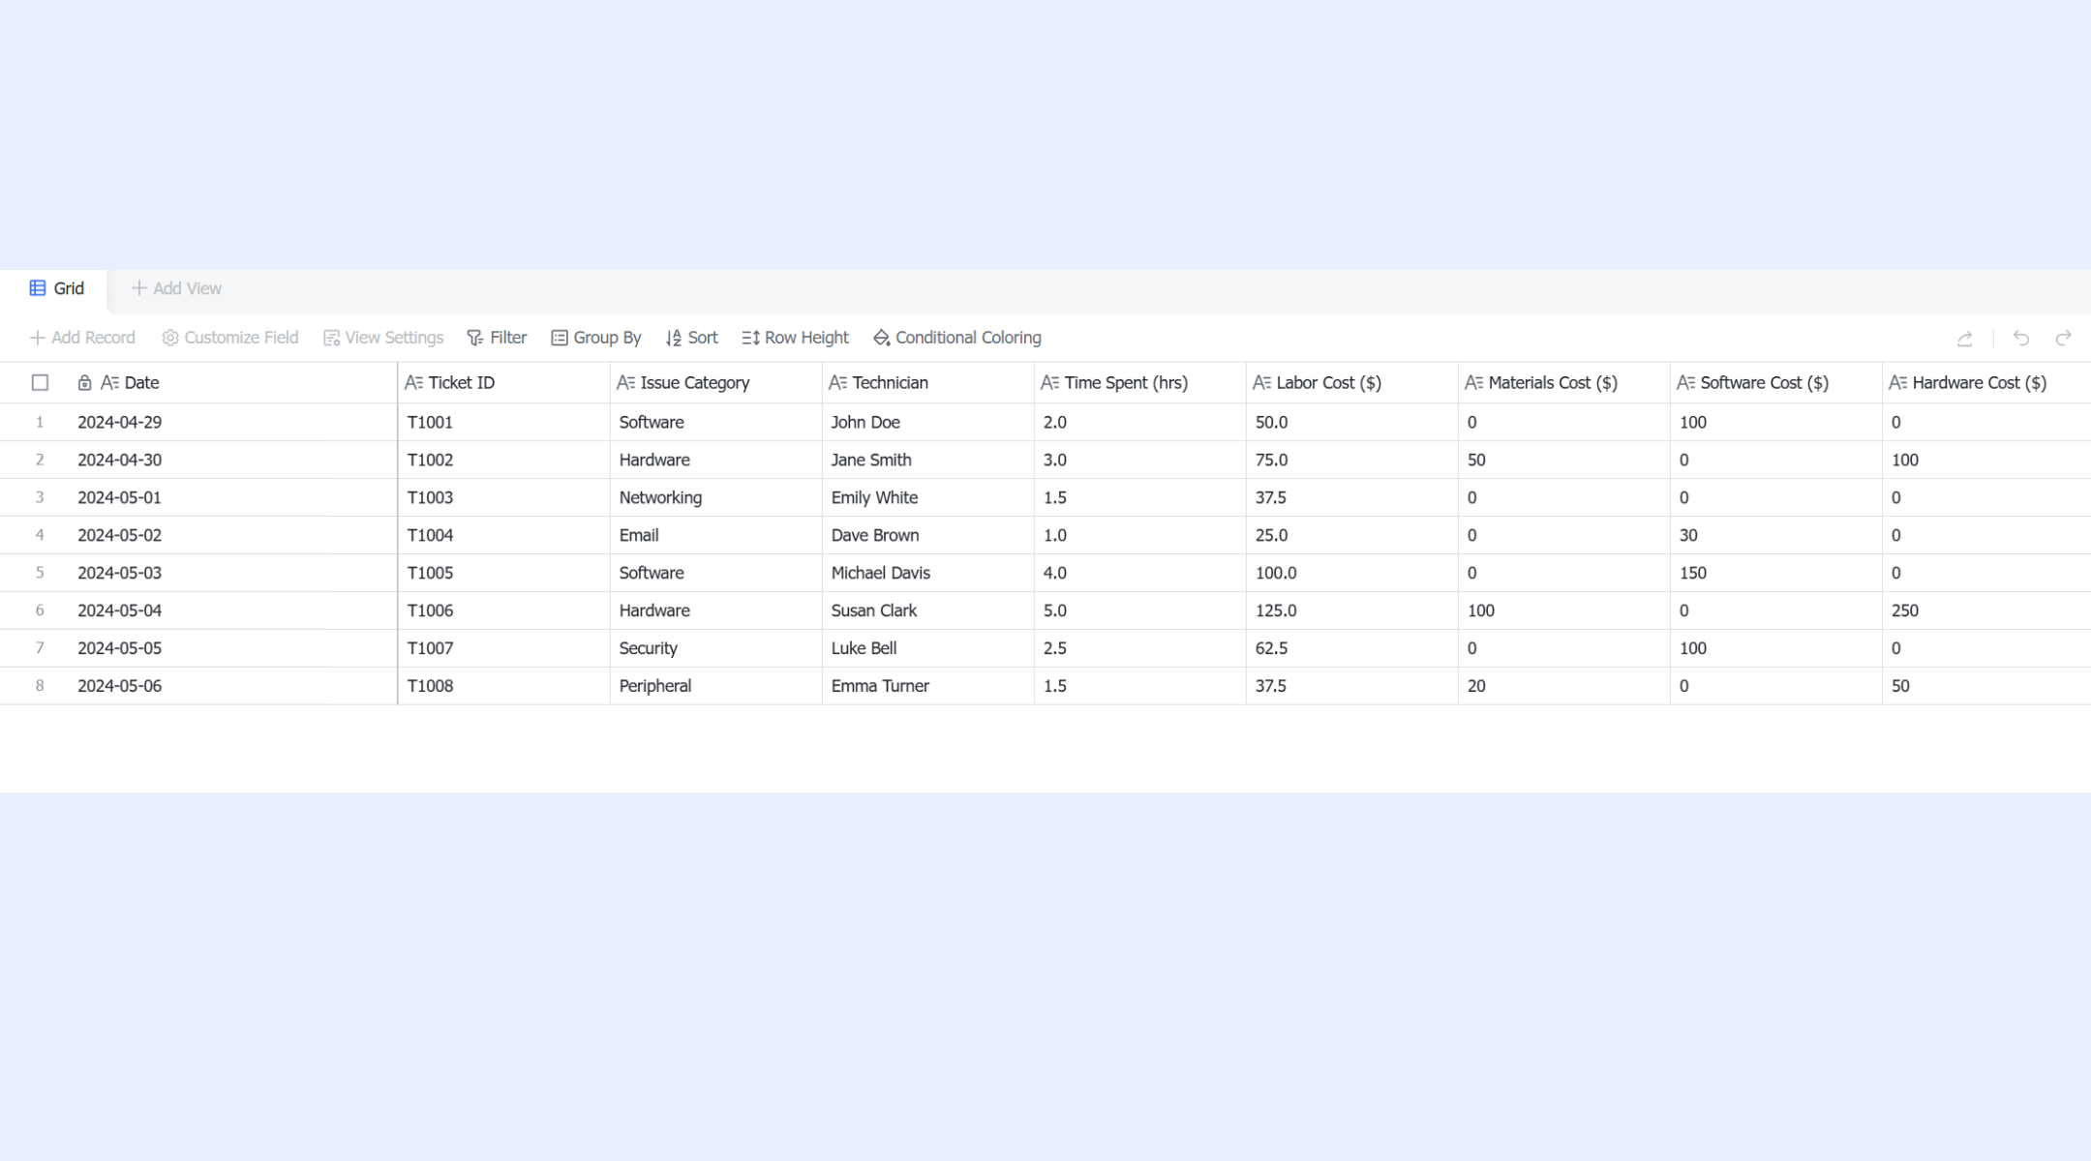Viewport: 2091px width, 1161px height.
Task: Open the Group By menu
Action: tap(596, 338)
